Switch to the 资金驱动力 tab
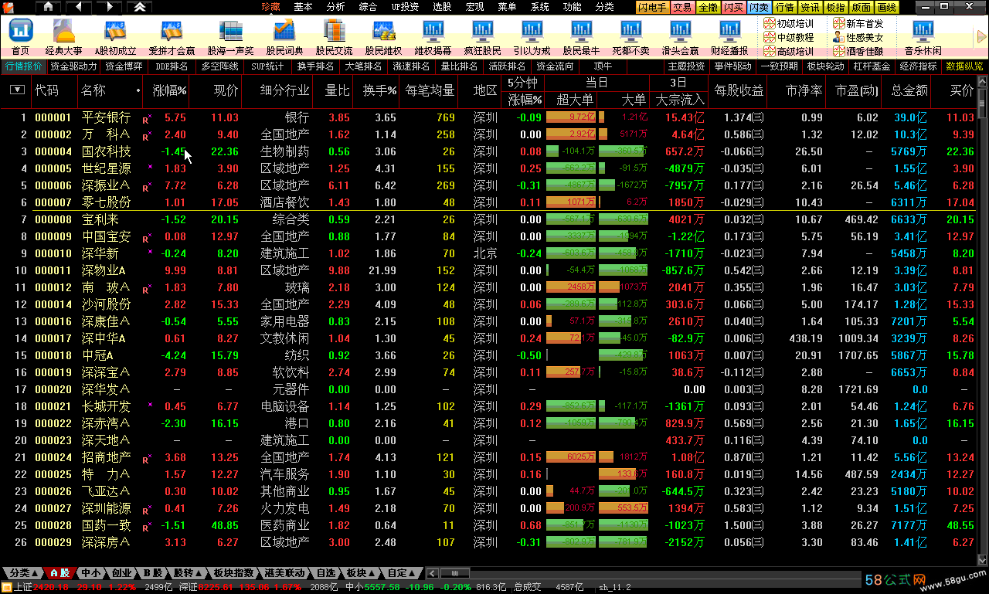 (x=73, y=66)
